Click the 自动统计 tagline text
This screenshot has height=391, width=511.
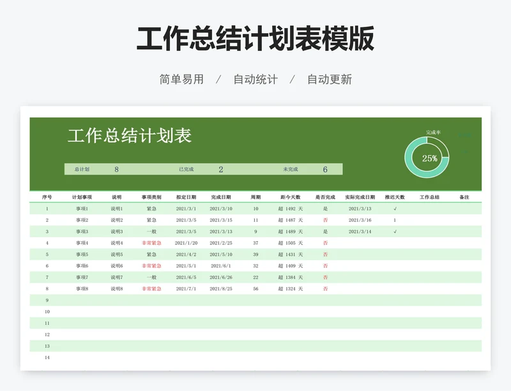pos(256,80)
